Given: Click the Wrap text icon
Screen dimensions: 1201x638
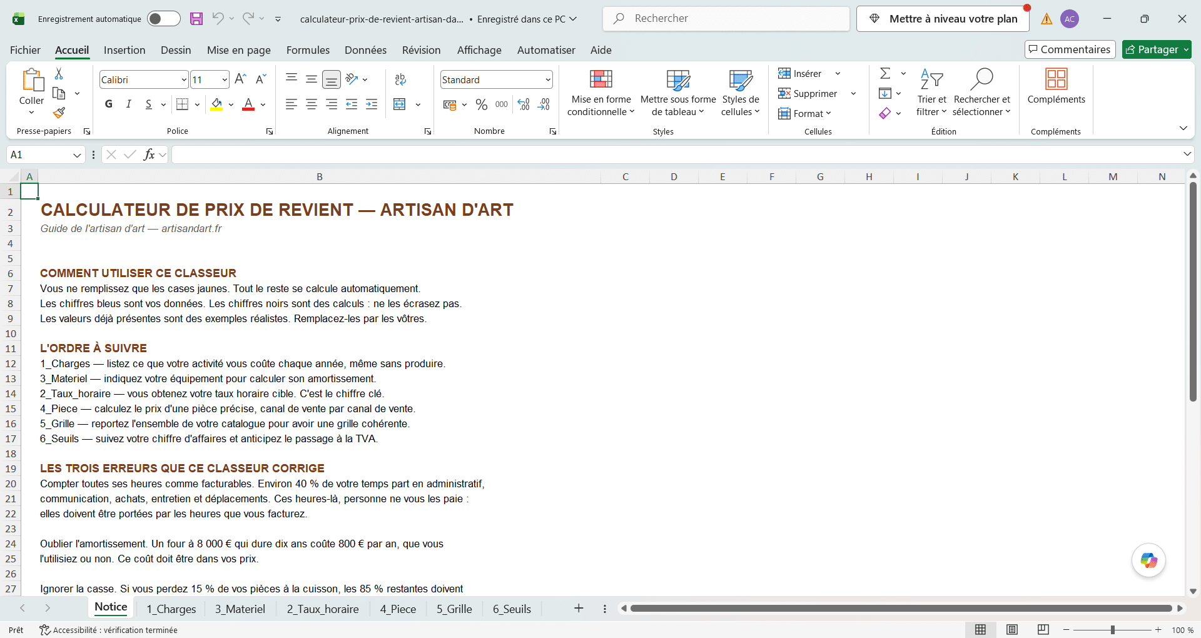Looking at the screenshot, I should (x=400, y=79).
